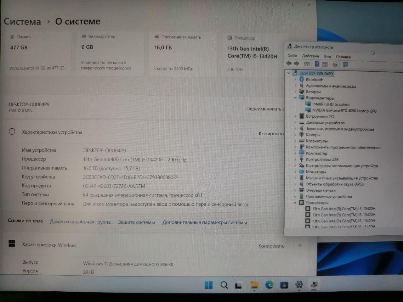
Task: Open Microsoft Store from taskbar
Action: click(284, 285)
